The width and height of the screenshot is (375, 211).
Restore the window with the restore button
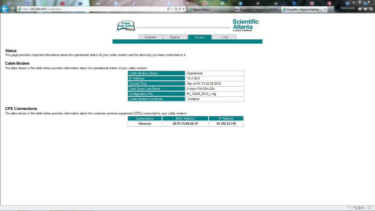[360, 2]
